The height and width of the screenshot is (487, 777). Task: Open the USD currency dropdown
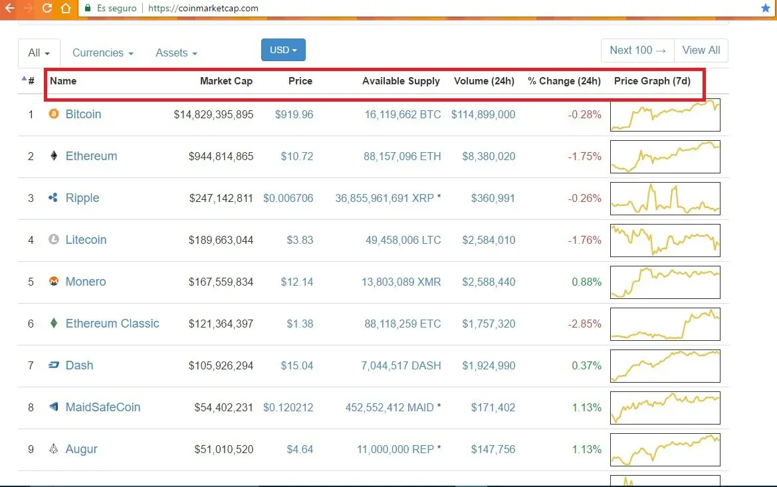click(x=283, y=50)
